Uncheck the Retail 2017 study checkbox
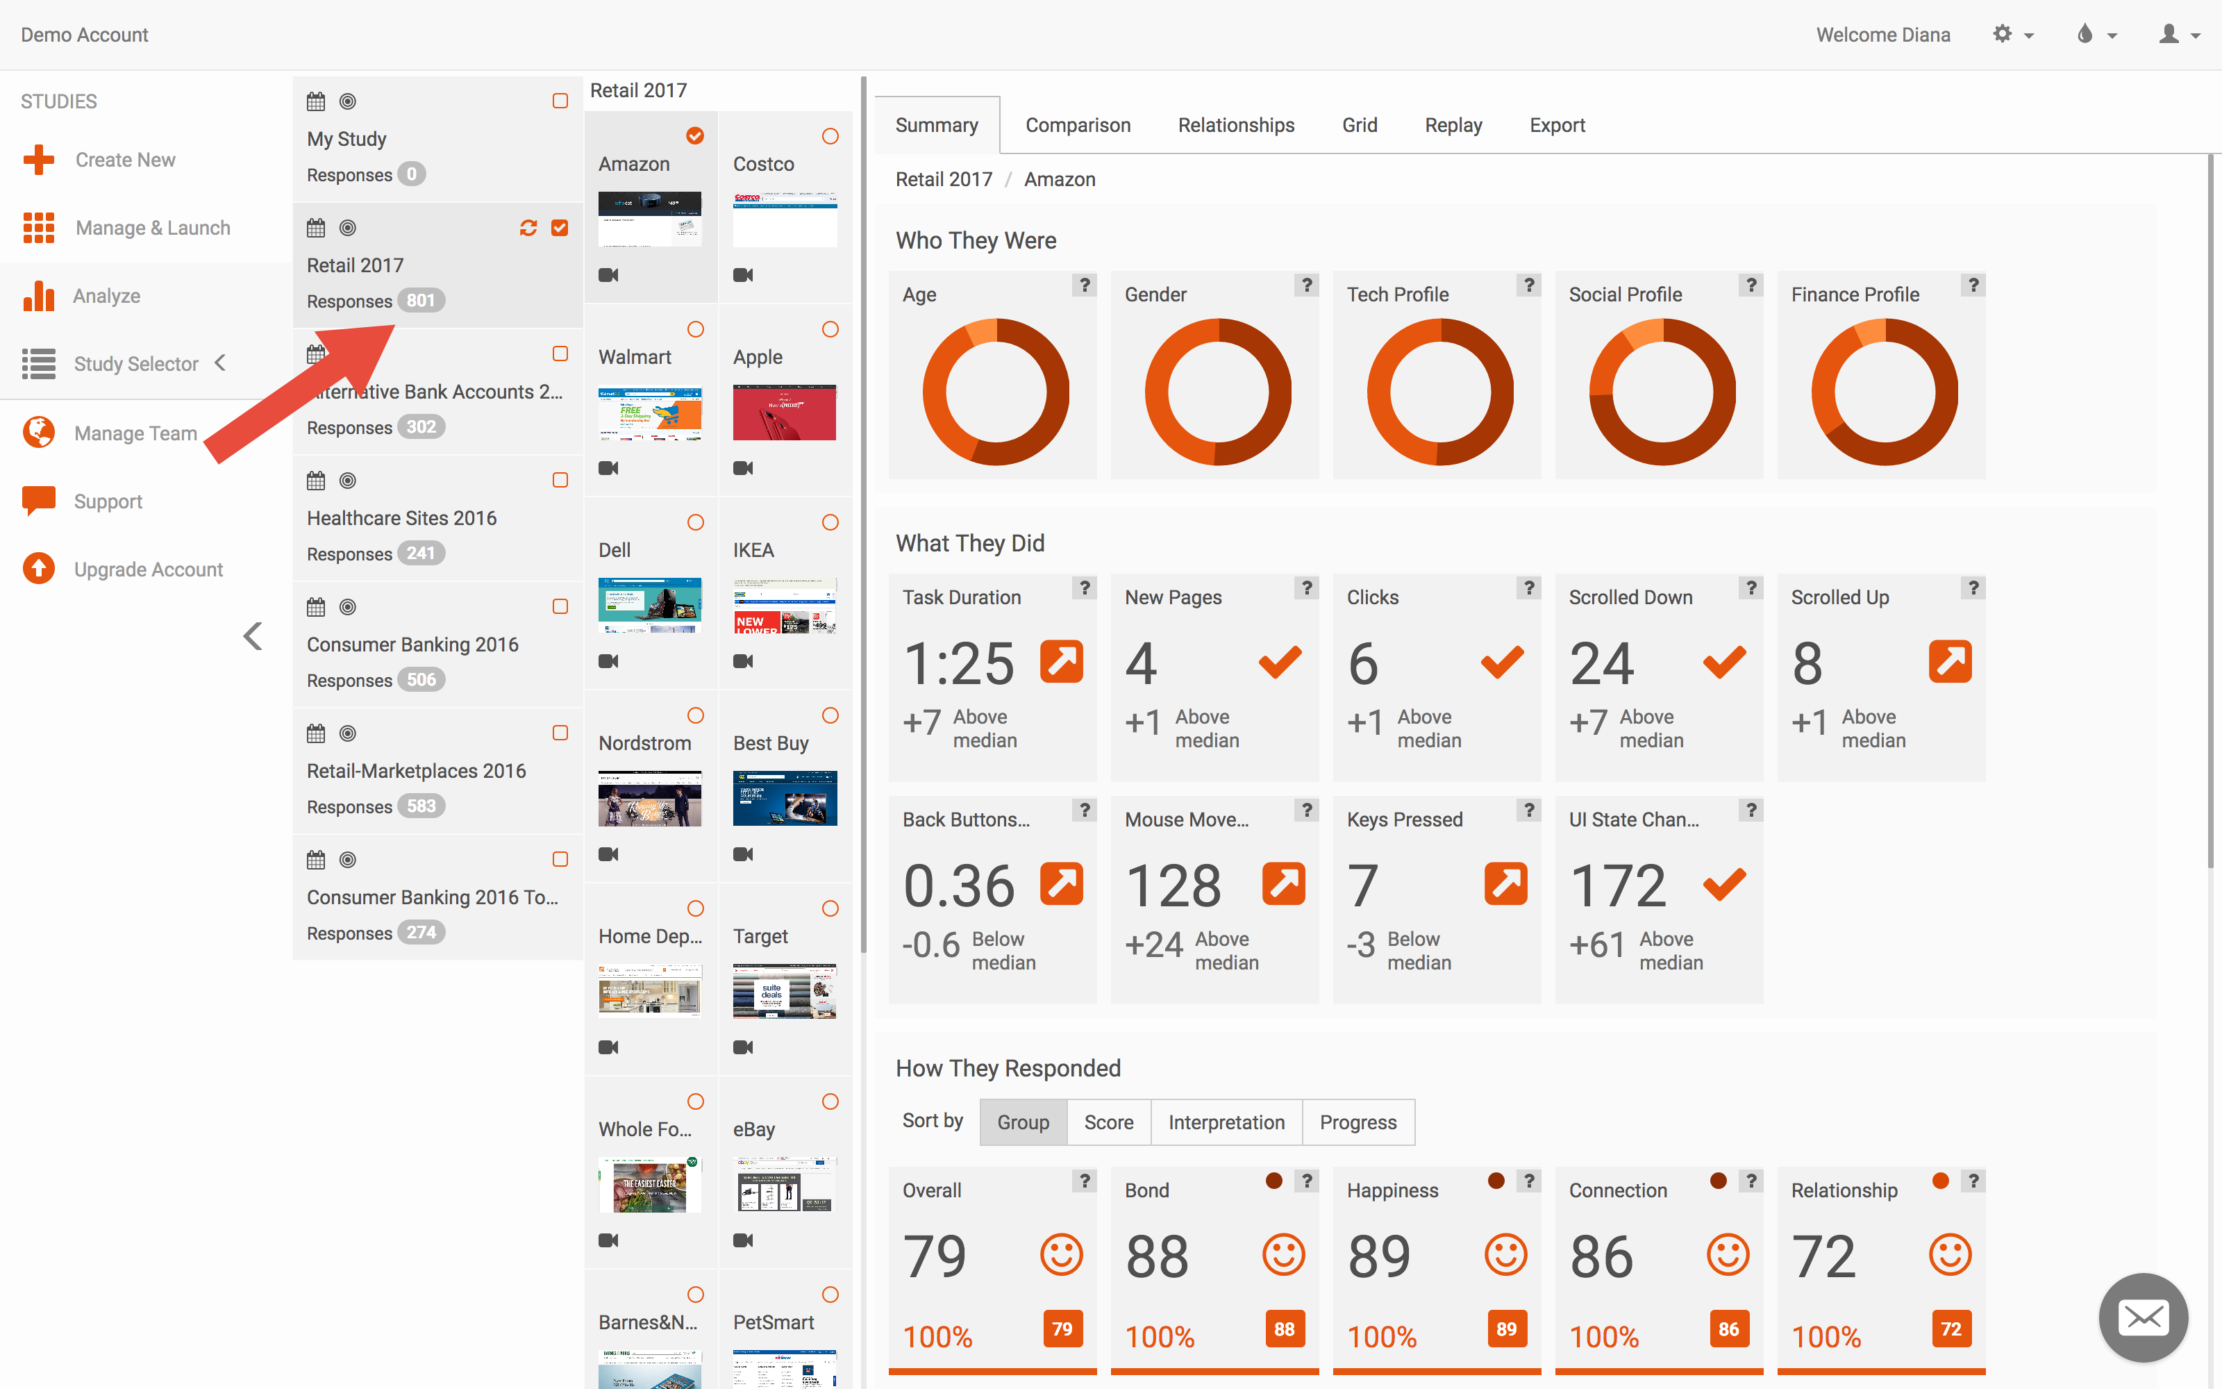The width and height of the screenshot is (2222, 1389). point(560,228)
